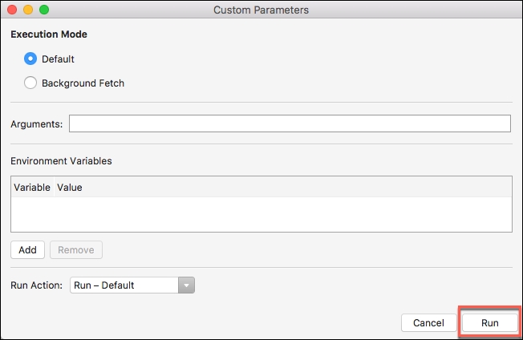
Task: Click the empty environment variables table row area
Action: tap(261, 214)
